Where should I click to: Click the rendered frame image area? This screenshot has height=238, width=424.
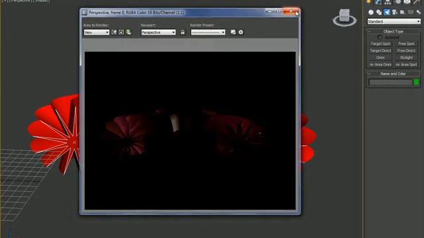[x=190, y=131]
